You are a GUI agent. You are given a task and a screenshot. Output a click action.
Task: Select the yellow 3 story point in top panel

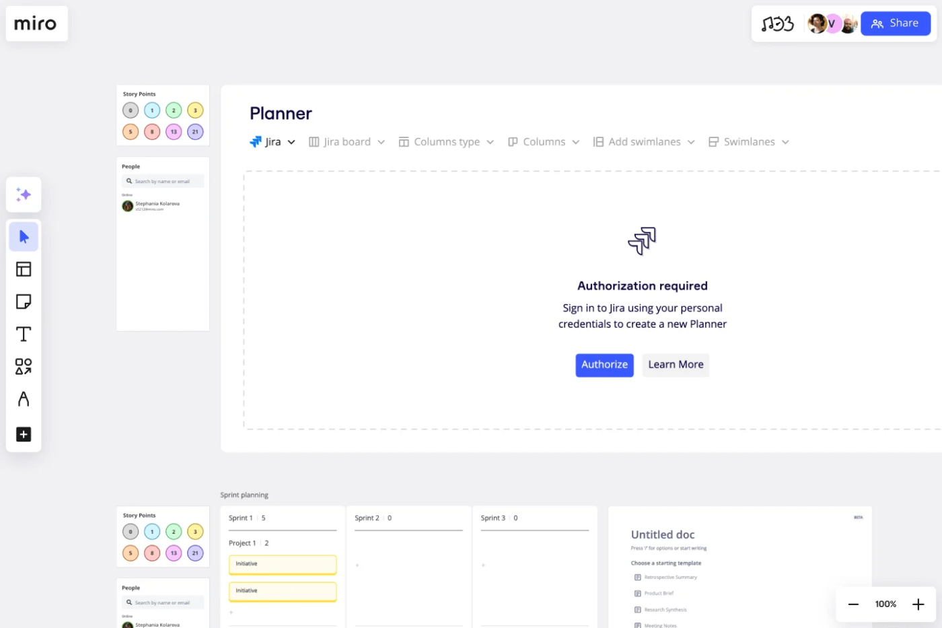195,110
